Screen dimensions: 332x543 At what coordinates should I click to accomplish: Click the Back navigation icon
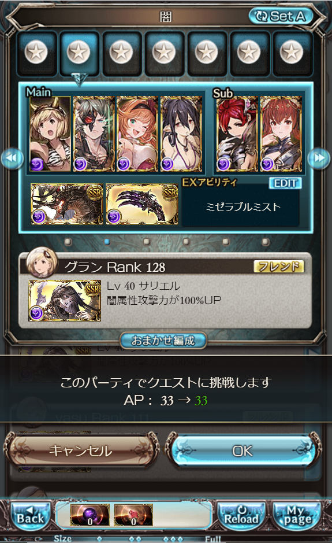coord(31,516)
